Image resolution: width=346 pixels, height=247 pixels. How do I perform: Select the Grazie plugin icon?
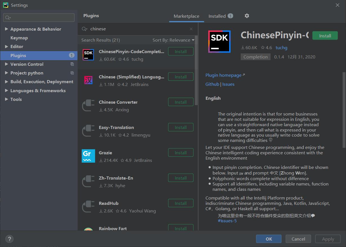pos(88,156)
